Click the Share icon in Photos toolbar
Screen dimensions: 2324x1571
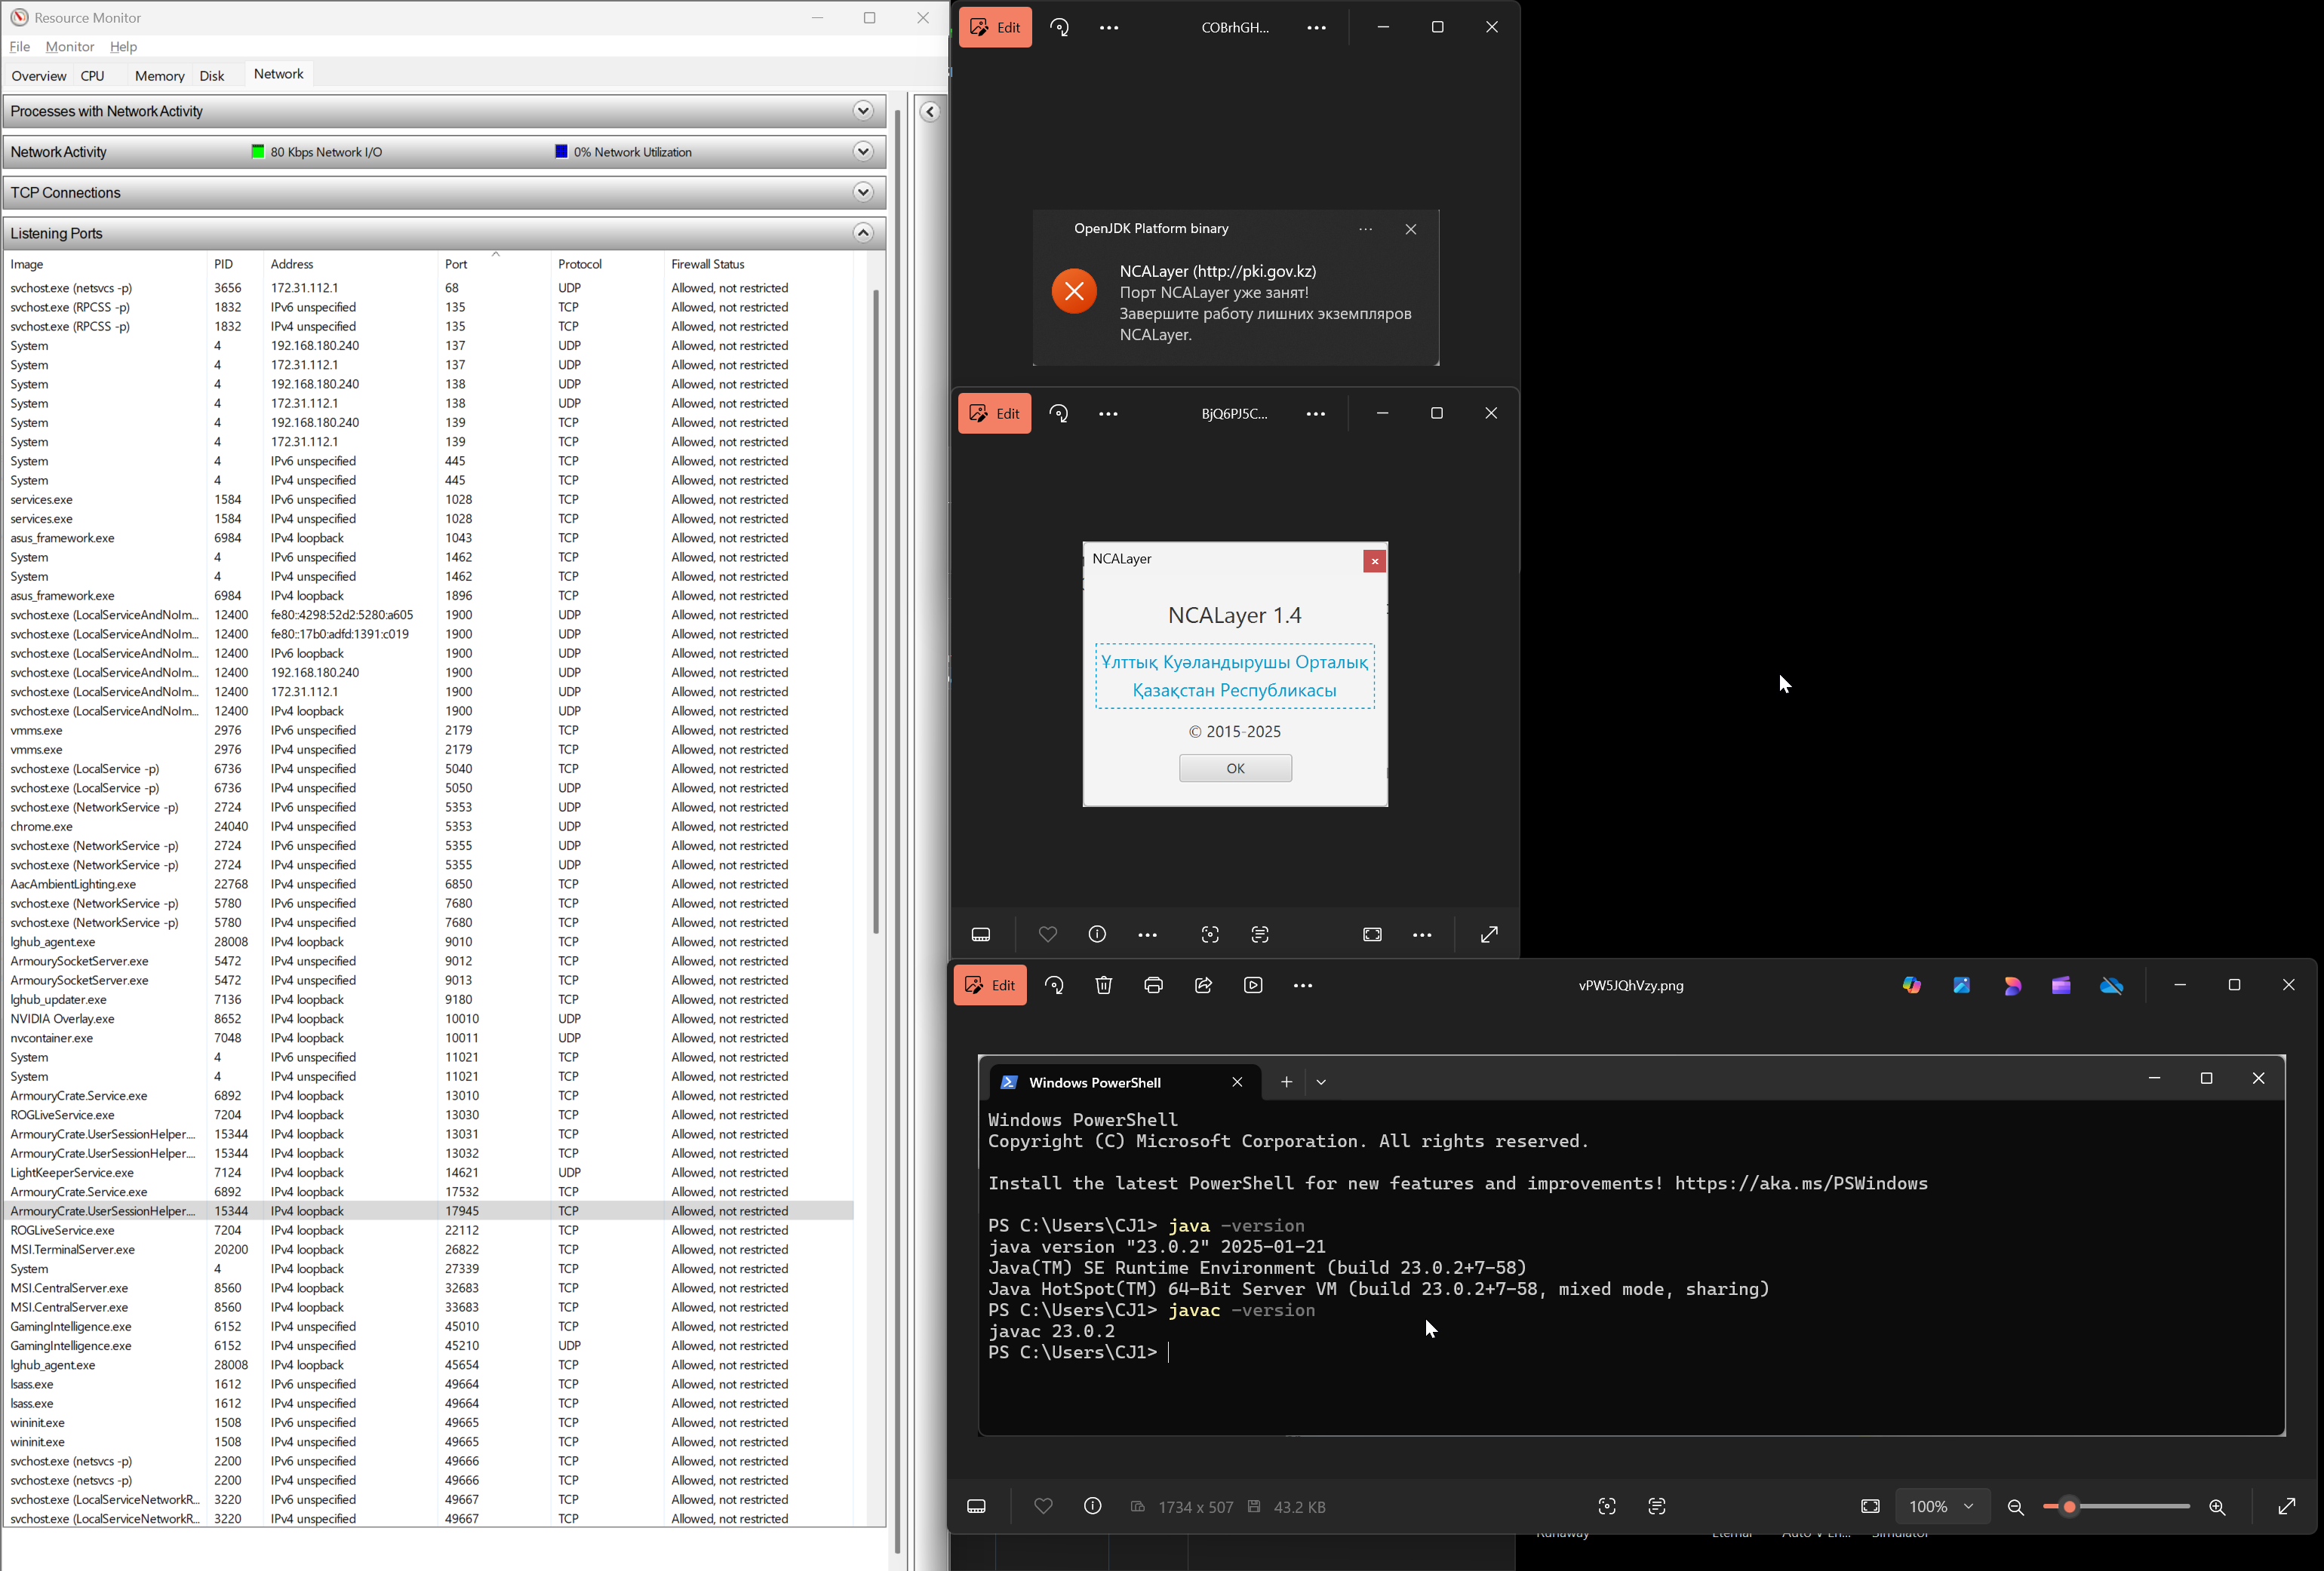coord(1203,986)
